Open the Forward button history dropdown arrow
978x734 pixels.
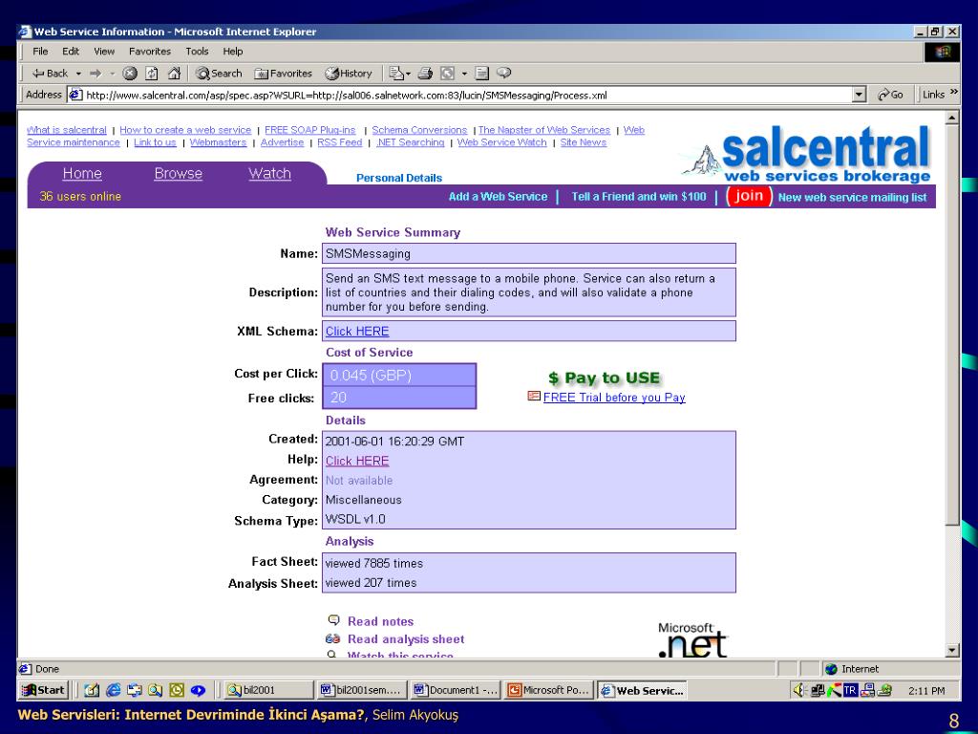pos(113,74)
